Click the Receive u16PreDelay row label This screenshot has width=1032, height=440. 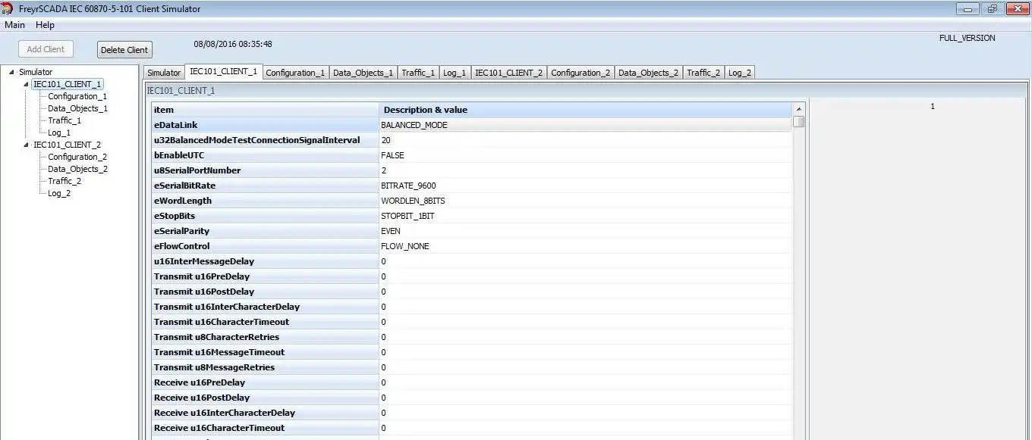[265, 382]
